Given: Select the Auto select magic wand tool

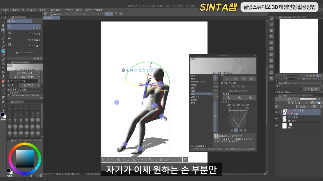Looking at the screenshot, I should pos(3,42).
